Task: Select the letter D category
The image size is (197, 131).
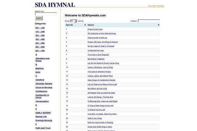Action: coord(36,105)
